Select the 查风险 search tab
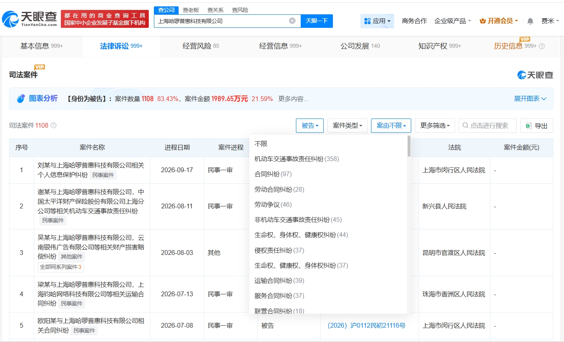 point(240,10)
